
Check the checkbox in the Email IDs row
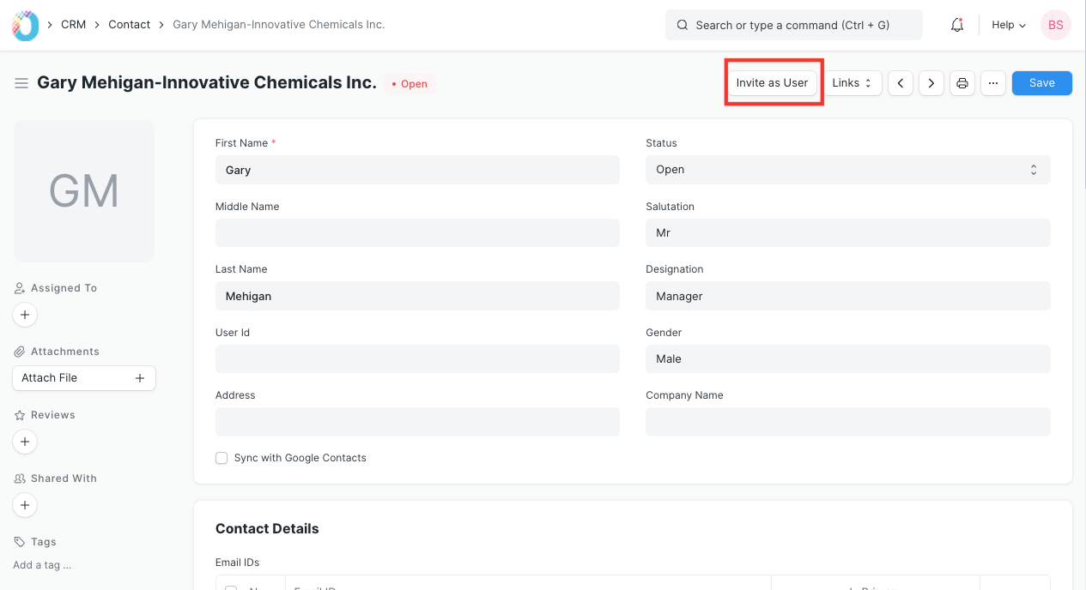pos(230,587)
